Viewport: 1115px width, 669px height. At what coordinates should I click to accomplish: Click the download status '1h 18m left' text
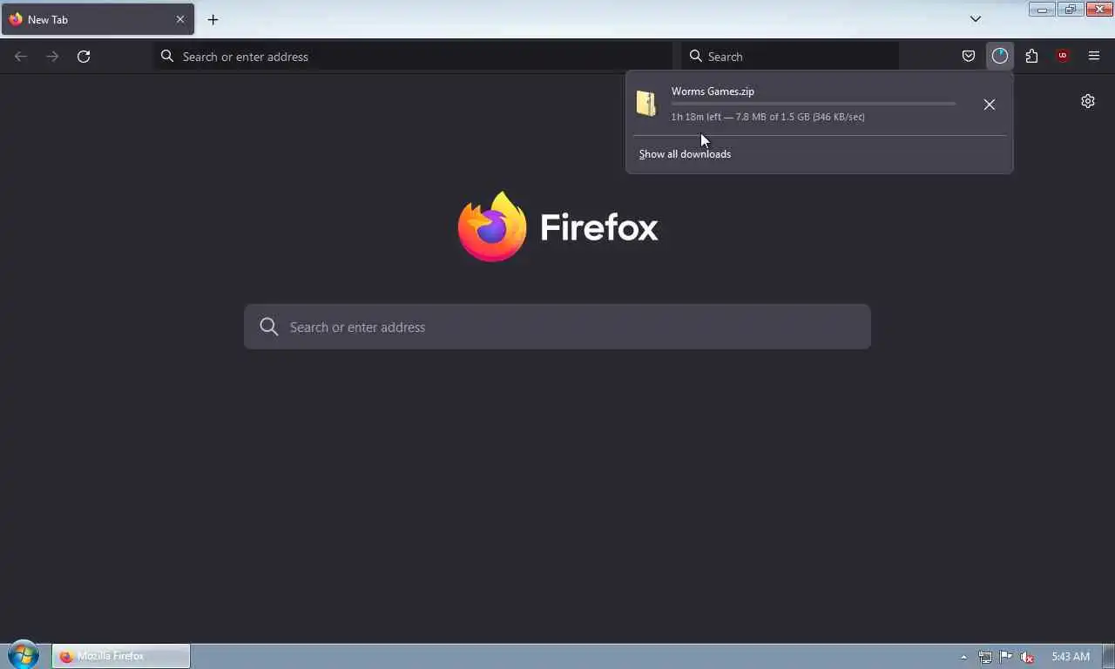click(695, 117)
